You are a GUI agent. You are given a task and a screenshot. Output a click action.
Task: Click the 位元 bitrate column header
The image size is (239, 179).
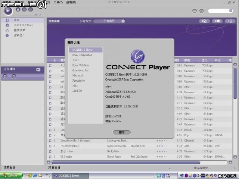(204, 60)
